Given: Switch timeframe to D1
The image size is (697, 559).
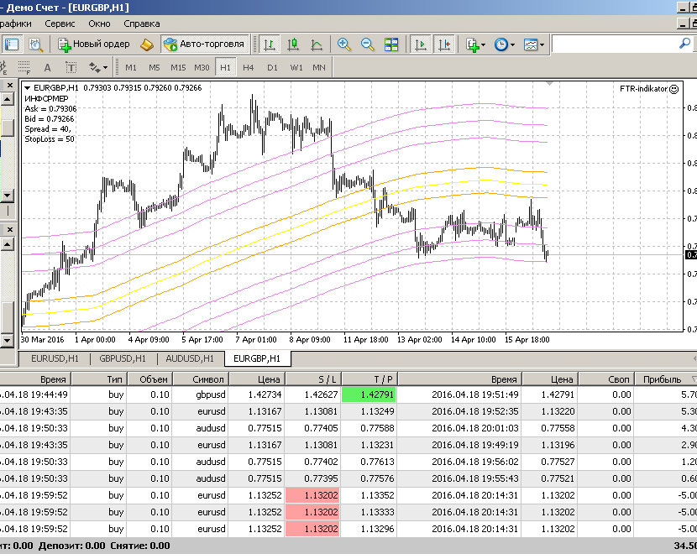Looking at the screenshot, I should [x=272, y=67].
